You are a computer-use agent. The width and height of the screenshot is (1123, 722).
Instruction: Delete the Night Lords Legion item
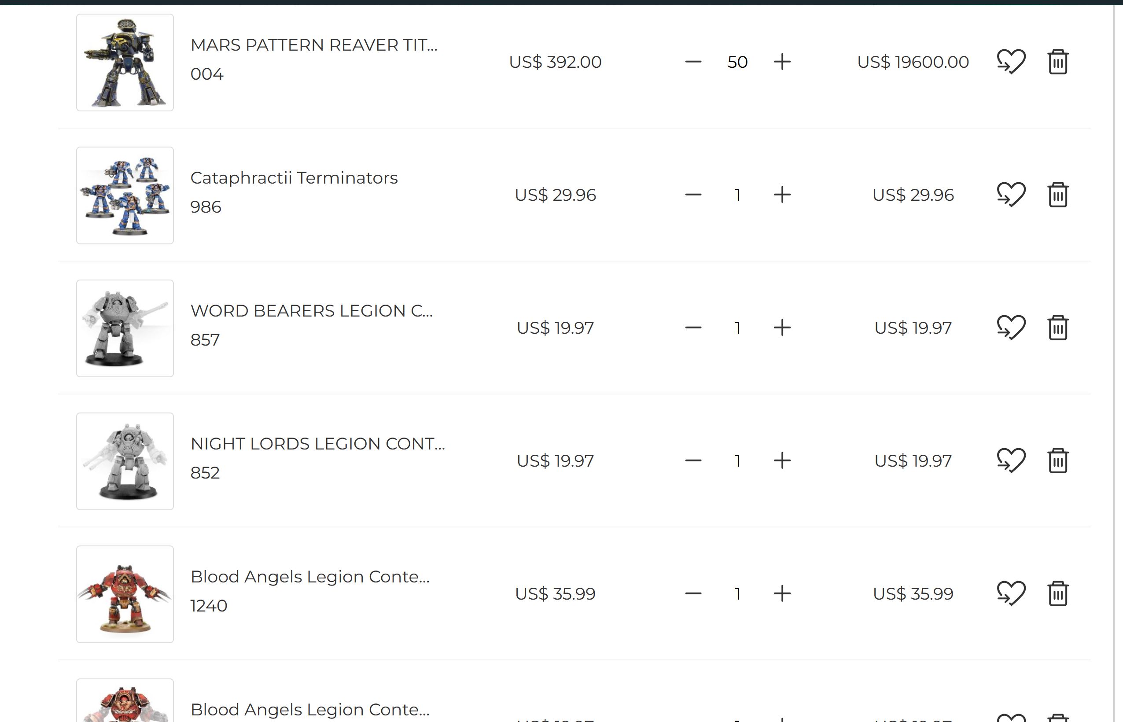point(1057,460)
